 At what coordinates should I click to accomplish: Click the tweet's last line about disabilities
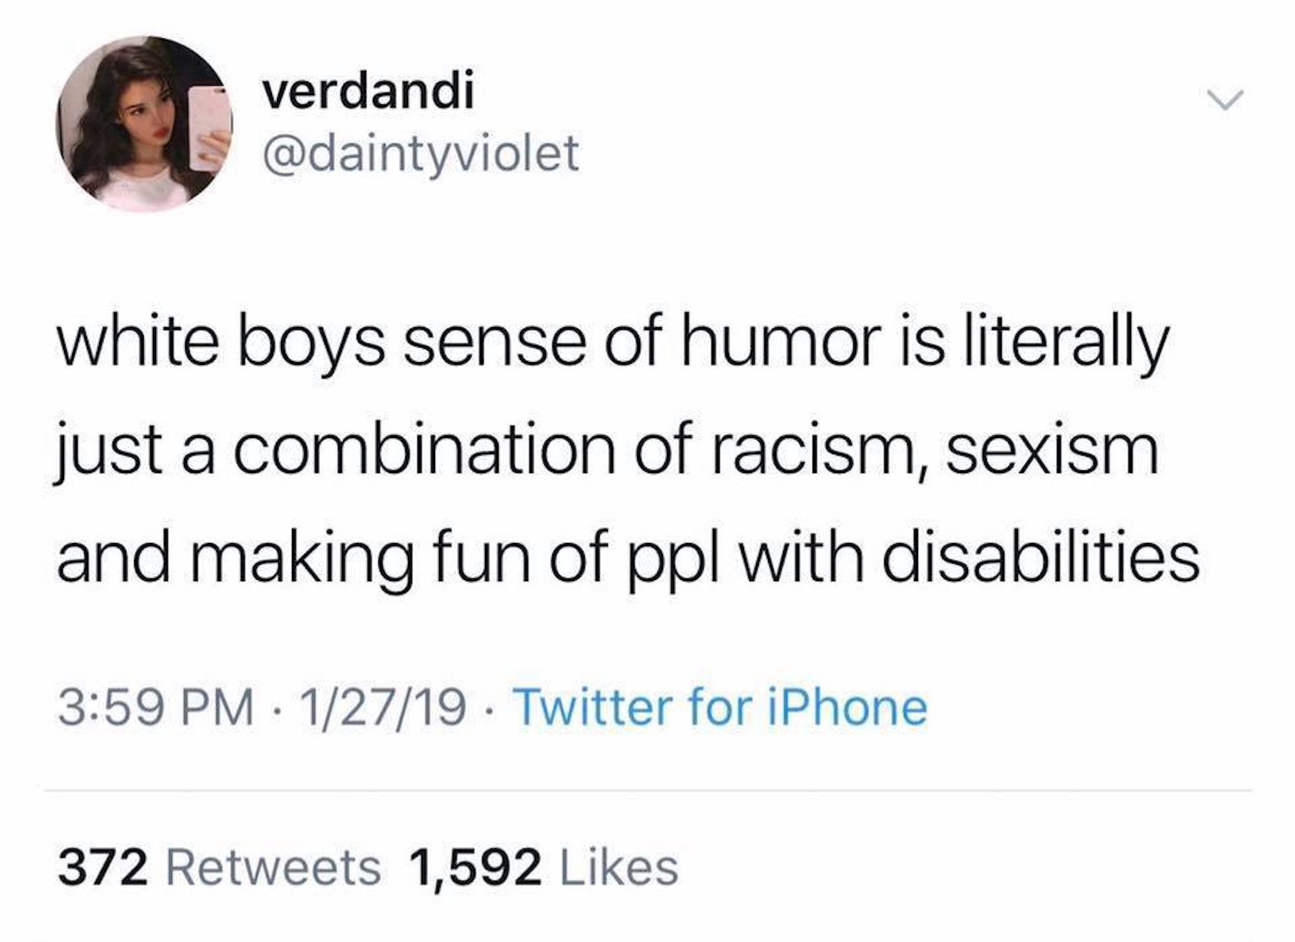coord(627,557)
